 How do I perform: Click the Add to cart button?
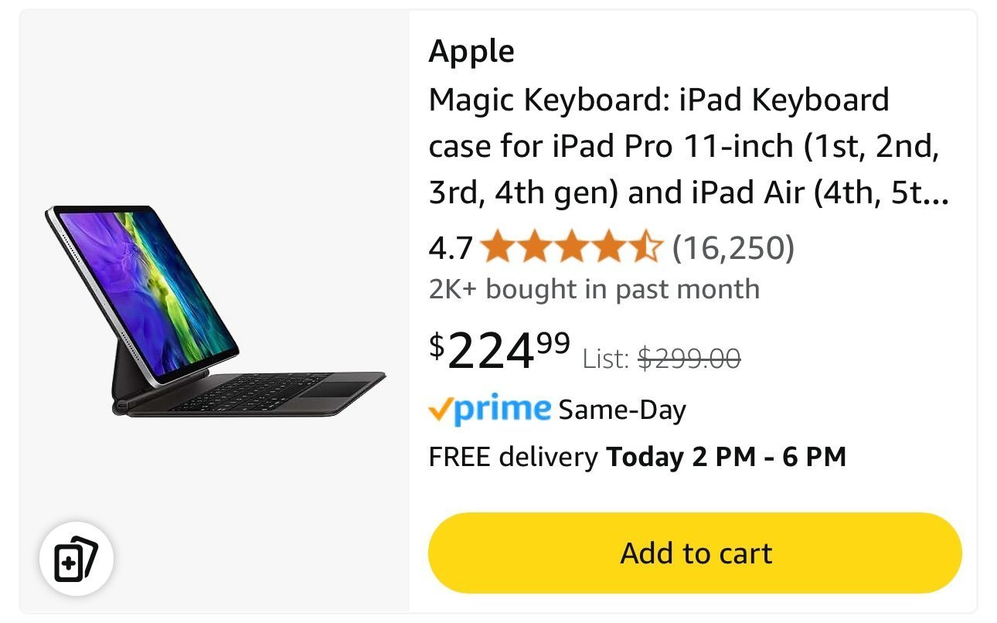click(696, 553)
